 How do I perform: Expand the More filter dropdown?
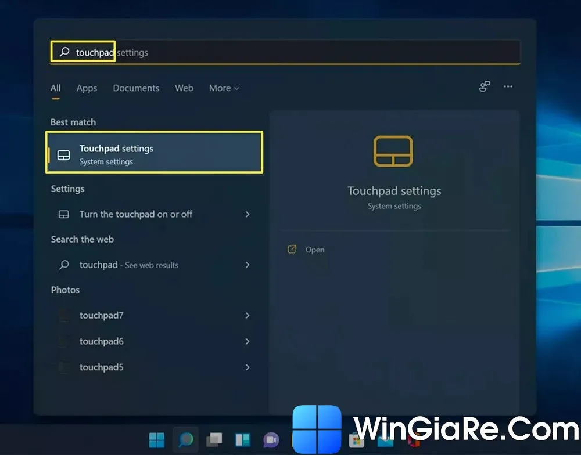224,88
